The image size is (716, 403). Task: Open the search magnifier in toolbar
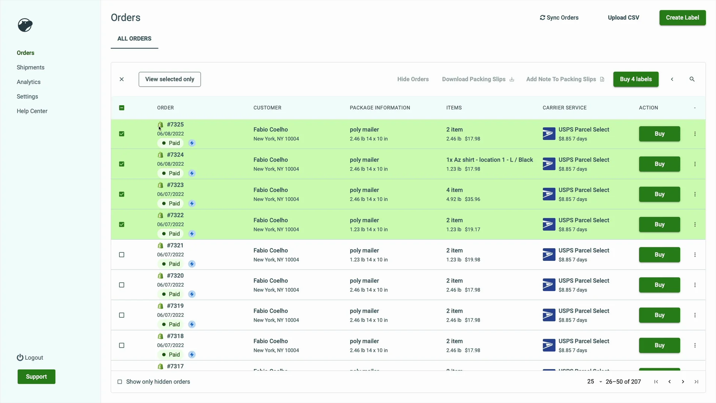pyautogui.click(x=692, y=79)
